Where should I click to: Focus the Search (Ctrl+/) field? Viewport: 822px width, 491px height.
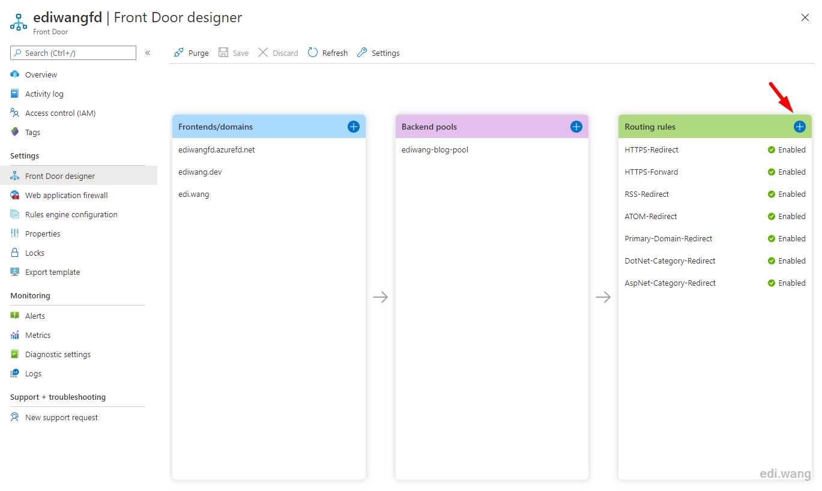[73, 53]
